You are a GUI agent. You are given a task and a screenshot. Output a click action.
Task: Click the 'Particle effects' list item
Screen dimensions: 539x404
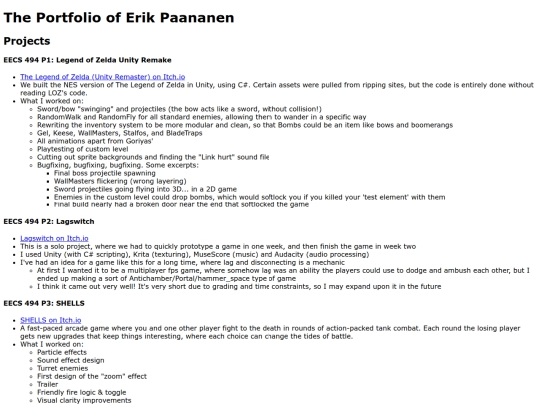pos(62,352)
